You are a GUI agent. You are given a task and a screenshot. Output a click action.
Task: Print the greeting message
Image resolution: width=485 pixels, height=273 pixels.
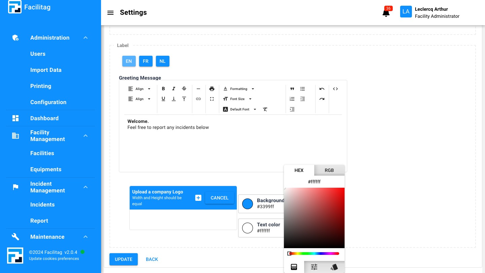(212, 89)
